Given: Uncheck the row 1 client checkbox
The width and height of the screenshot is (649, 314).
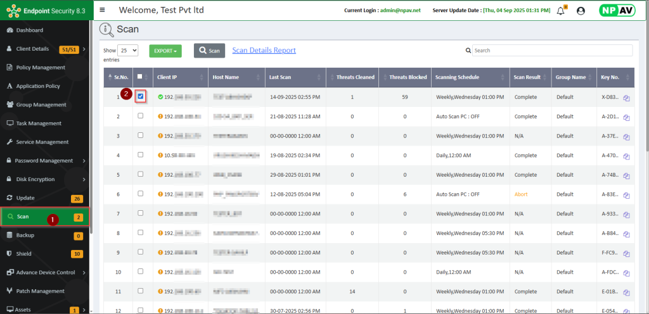Looking at the screenshot, I should click(x=141, y=96).
